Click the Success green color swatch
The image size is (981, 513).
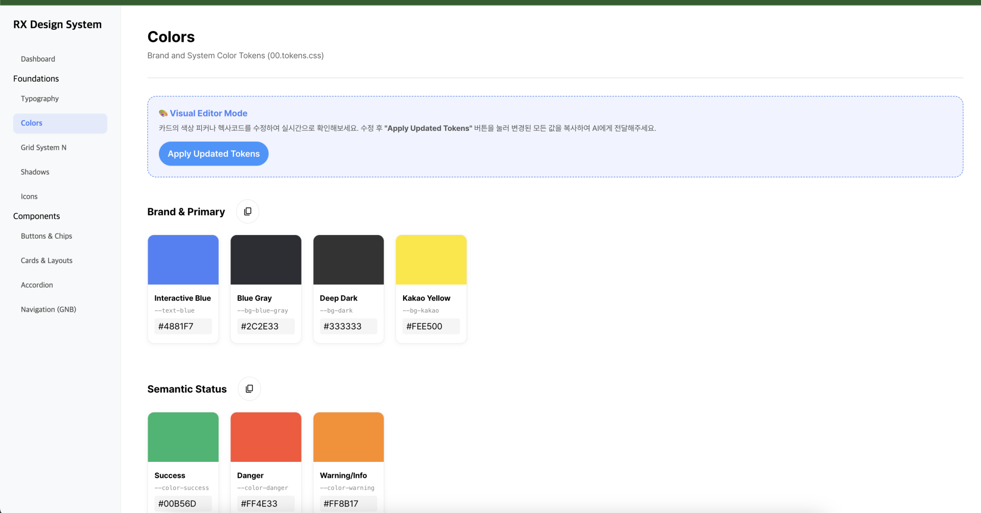point(183,437)
